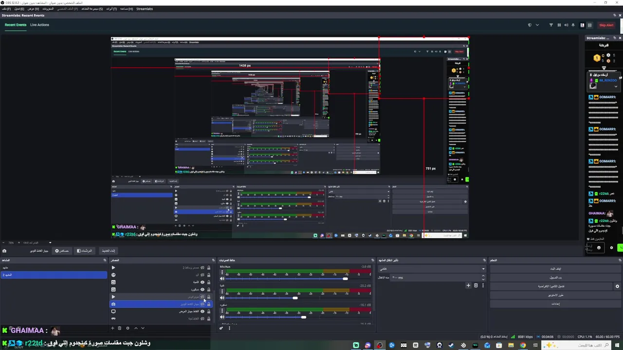Open the تحرير (E) Edit menu

click(x=19, y=9)
